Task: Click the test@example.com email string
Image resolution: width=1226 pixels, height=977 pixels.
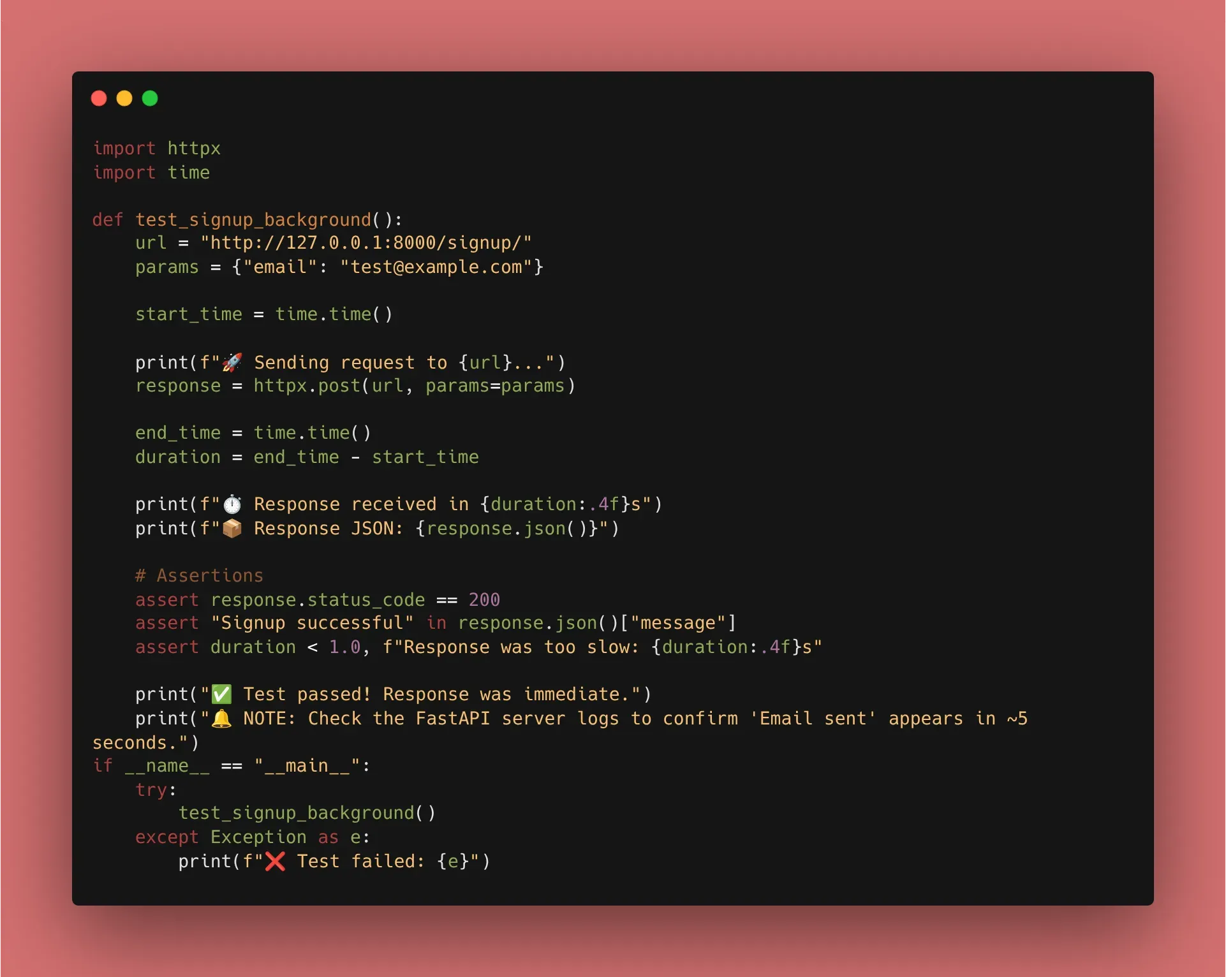Action: pyautogui.click(x=436, y=267)
